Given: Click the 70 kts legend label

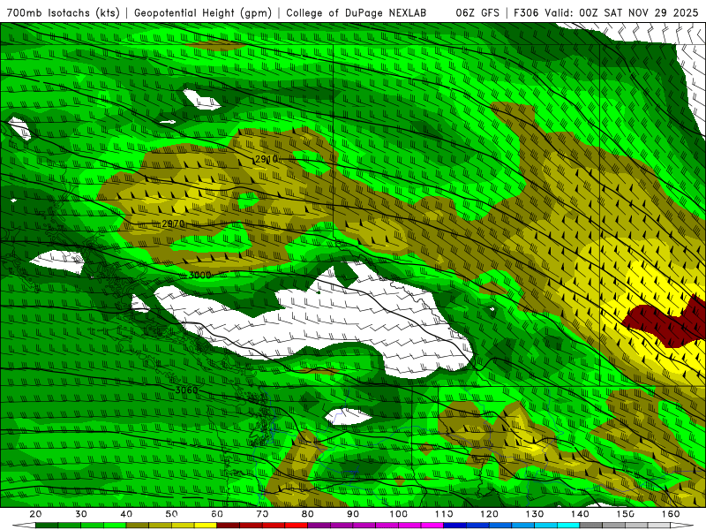Looking at the screenshot, I should click(x=262, y=514).
